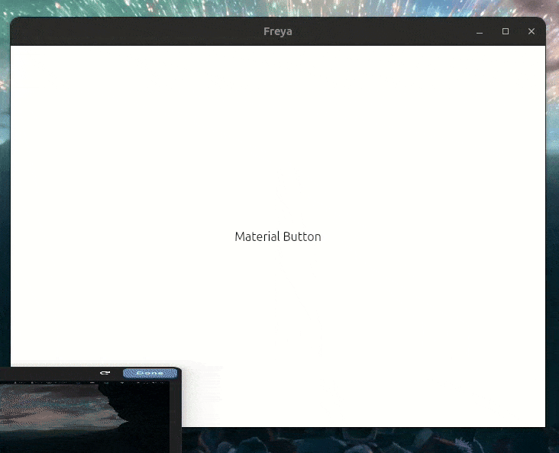Screen dimensions: 559x453
Task: Maximize the Freya window
Action: point(506,32)
